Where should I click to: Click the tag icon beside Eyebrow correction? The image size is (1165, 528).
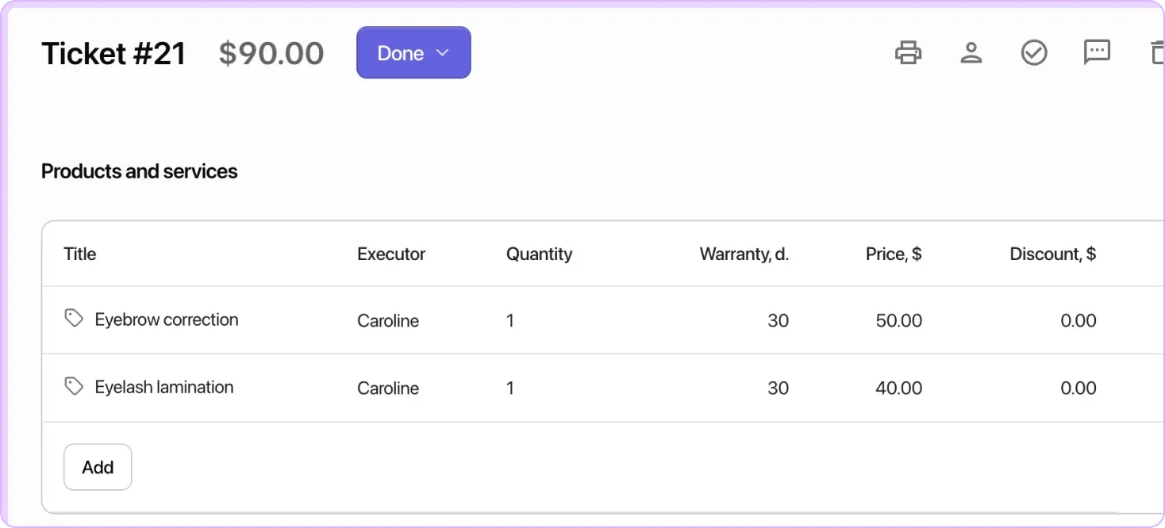pos(74,318)
